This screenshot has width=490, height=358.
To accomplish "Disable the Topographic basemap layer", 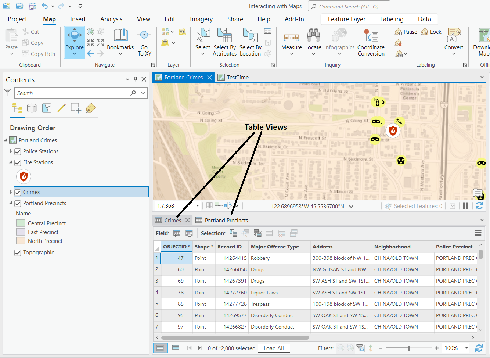I will pyautogui.click(x=18, y=253).
